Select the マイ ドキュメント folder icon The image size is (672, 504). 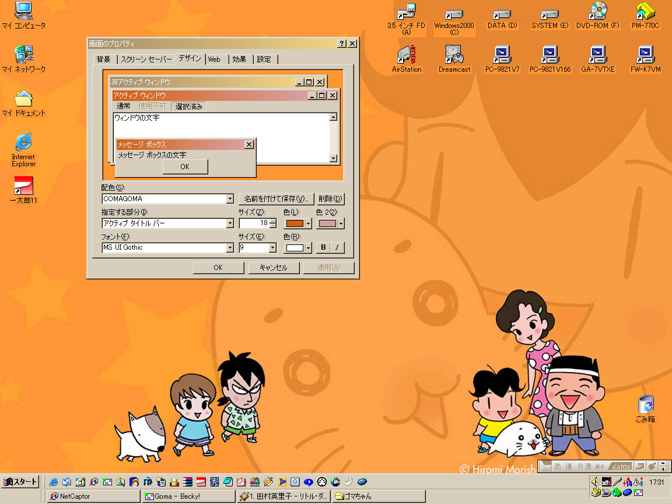pyautogui.click(x=23, y=103)
